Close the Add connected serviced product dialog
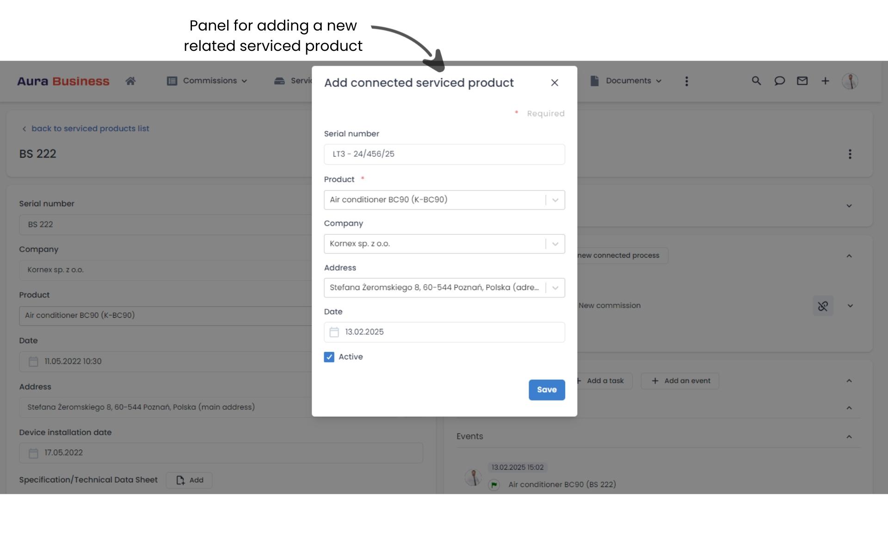The width and height of the screenshot is (888, 555). [555, 83]
